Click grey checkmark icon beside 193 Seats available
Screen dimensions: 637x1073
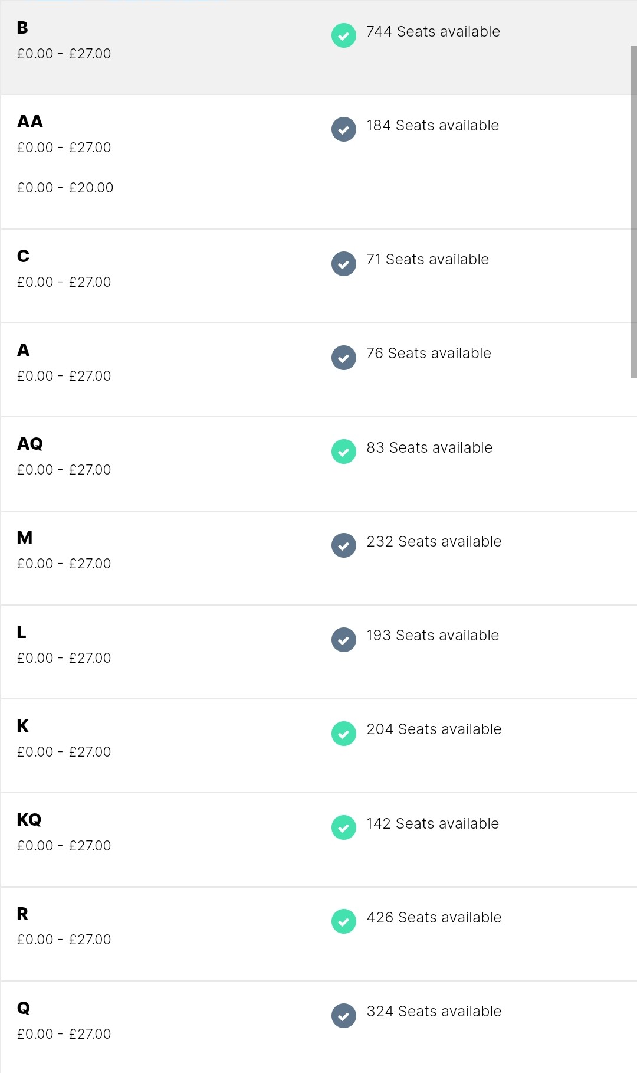pyautogui.click(x=344, y=640)
